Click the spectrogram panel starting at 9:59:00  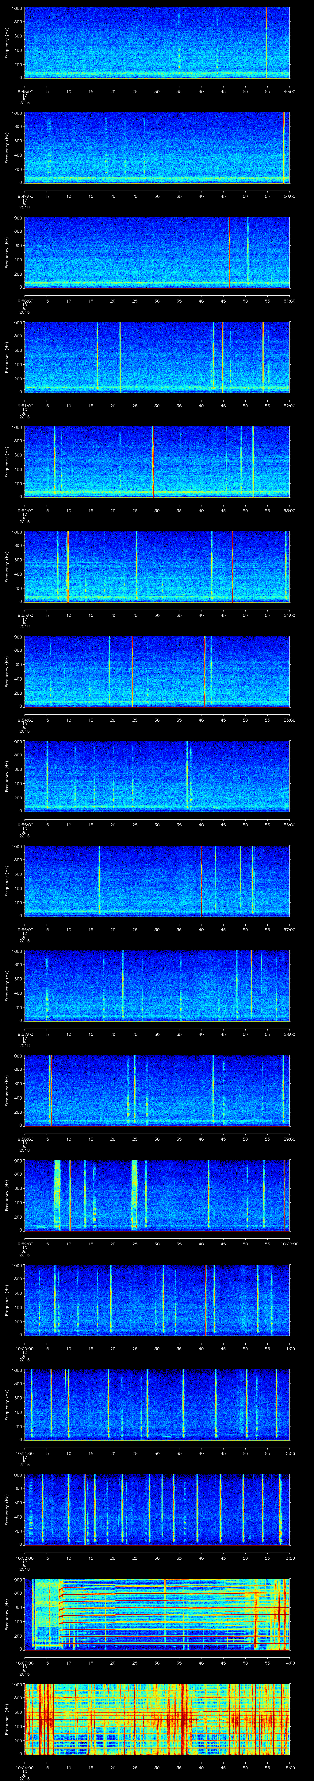pyautogui.click(x=157, y=1195)
